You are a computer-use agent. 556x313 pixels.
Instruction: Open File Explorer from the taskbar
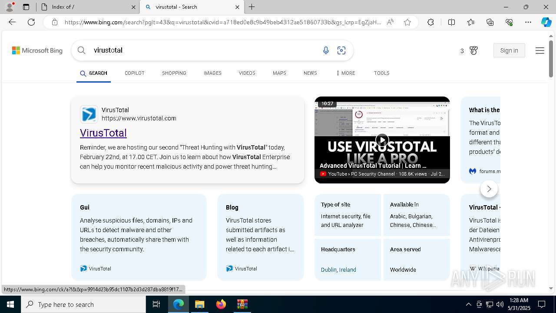(x=199, y=304)
